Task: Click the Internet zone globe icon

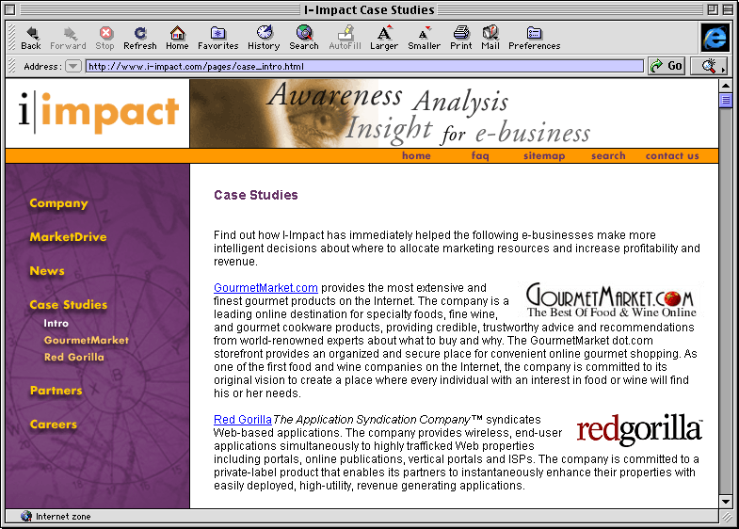Action: pyautogui.click(x=26, y=516)
